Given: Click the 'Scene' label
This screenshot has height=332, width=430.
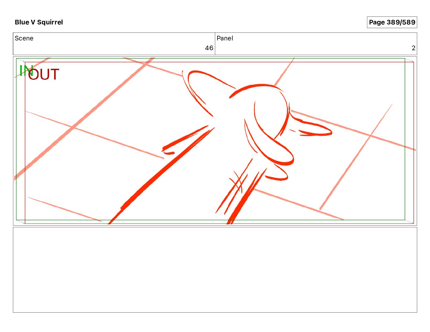Looking at the screenshot, I should (24, 38).
